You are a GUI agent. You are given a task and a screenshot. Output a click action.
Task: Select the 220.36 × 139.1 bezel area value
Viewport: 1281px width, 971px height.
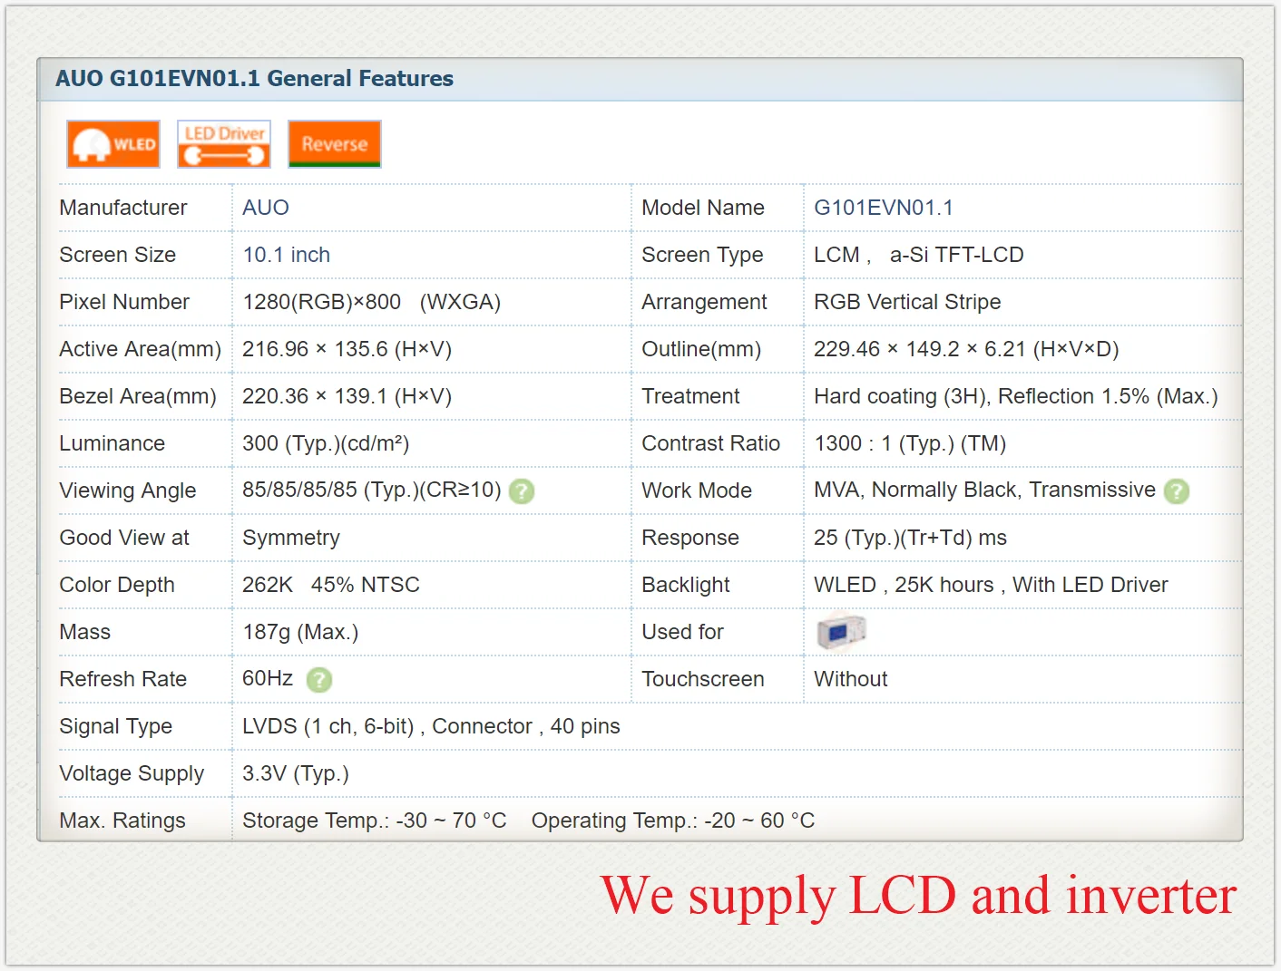pos(347,396)
